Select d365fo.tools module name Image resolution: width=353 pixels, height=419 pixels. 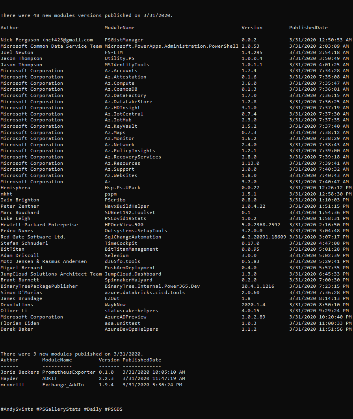pos(123,261)
